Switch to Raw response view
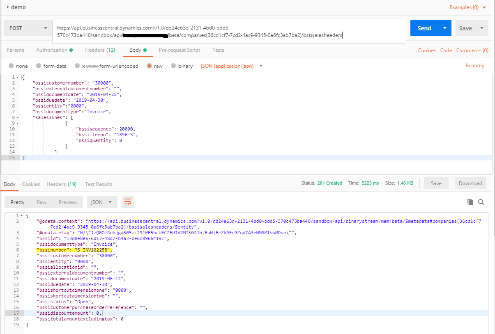 41,201
